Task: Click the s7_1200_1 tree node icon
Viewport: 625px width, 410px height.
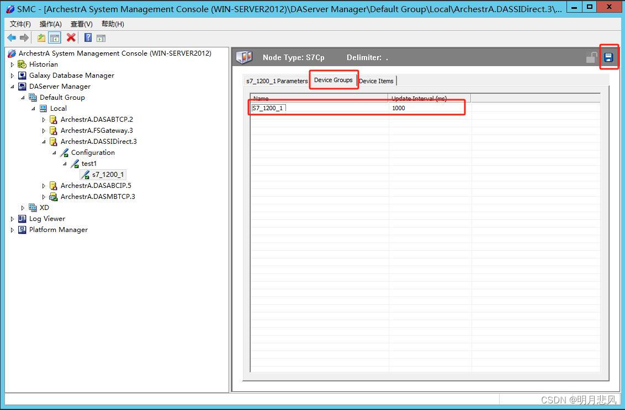Action: coord(85,175)
